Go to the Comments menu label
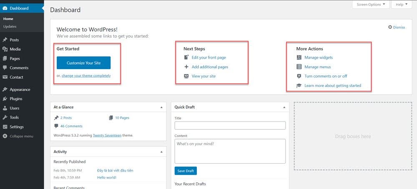417x189 pixels. pos(19,68)
